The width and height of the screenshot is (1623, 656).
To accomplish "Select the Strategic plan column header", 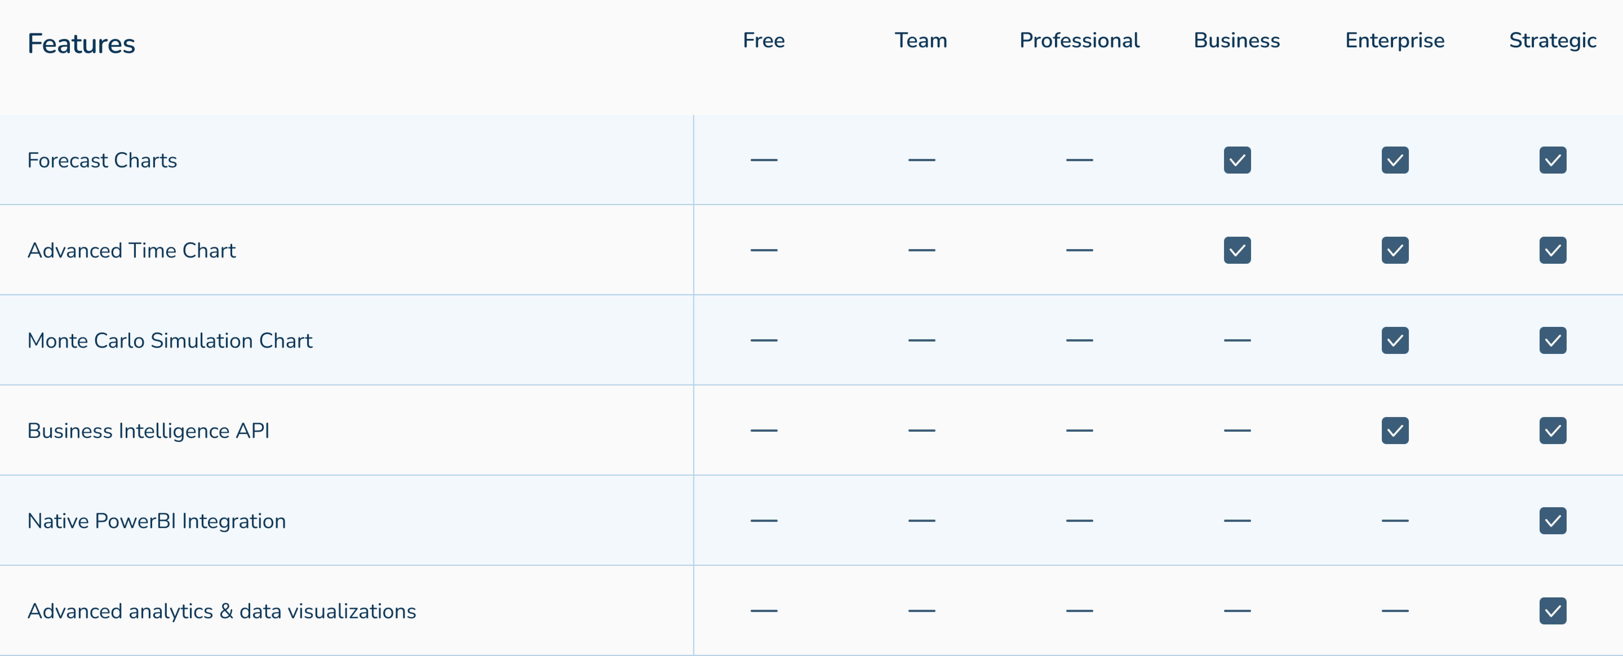I will [1553, 40].
